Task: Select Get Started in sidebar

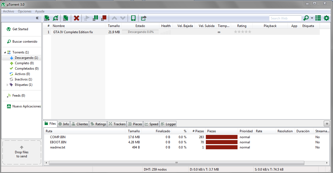Action: [20, 29]
